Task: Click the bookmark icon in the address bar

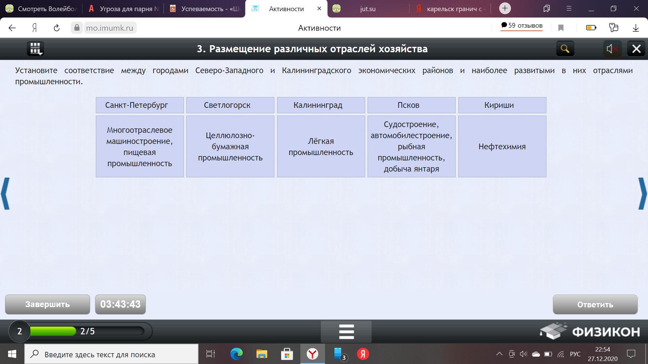Action: [561, 28]
